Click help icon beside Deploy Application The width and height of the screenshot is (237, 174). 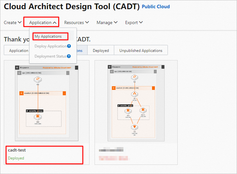(x=69, y=46)
